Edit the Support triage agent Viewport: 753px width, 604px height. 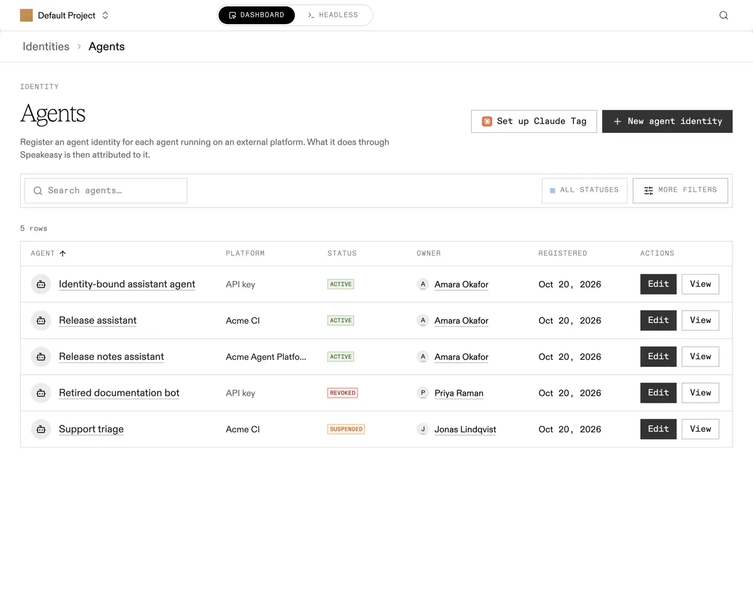(658, 429)
